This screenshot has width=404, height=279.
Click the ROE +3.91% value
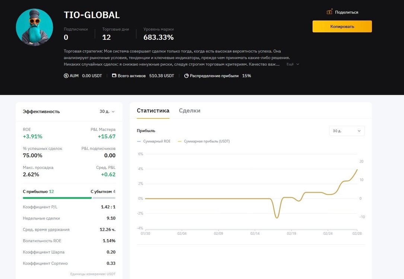pyautogui.click(x=32, y=137)
